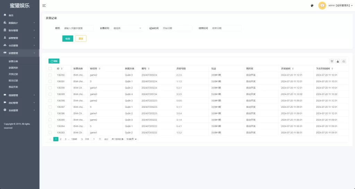Open the 投注记录 submenu item
Viewport: 355px width, 189px height.
[x=14, y=81]
